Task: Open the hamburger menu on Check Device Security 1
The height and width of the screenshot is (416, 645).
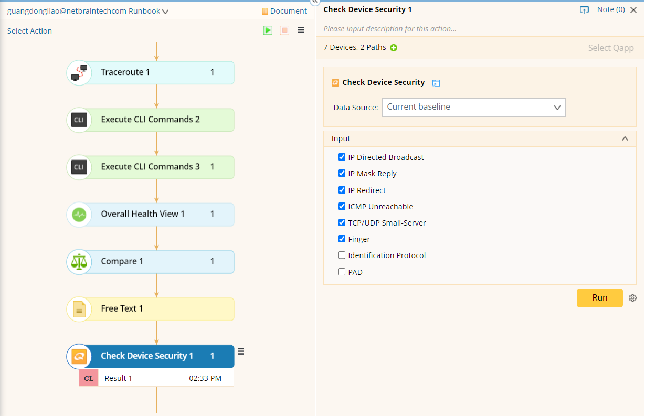Action: pyautogui.click(x=241, y=351)
